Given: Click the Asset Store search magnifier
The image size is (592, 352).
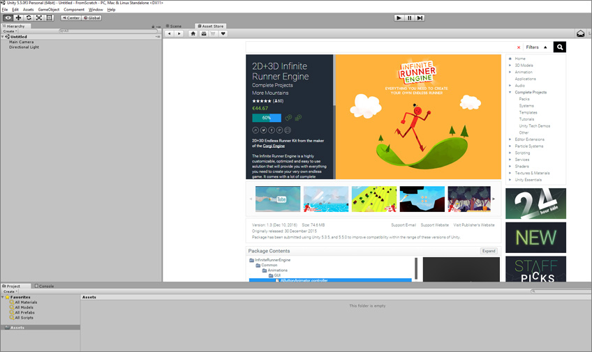Looking at the screenshot, I should 560,47.
